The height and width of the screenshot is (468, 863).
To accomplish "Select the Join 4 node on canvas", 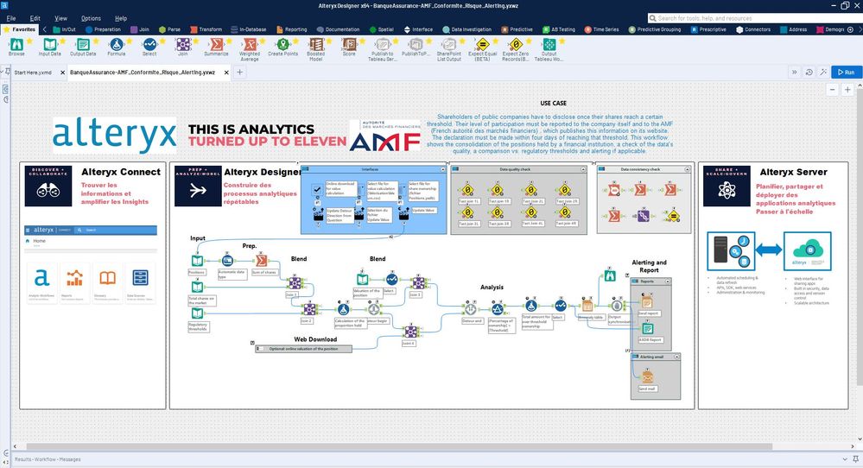I will click(x=410, y=332).
